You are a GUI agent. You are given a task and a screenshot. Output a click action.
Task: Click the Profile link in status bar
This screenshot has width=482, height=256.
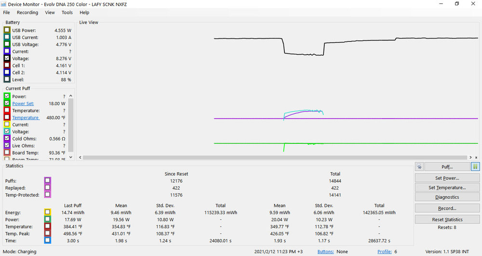click(x=385, y=252)
